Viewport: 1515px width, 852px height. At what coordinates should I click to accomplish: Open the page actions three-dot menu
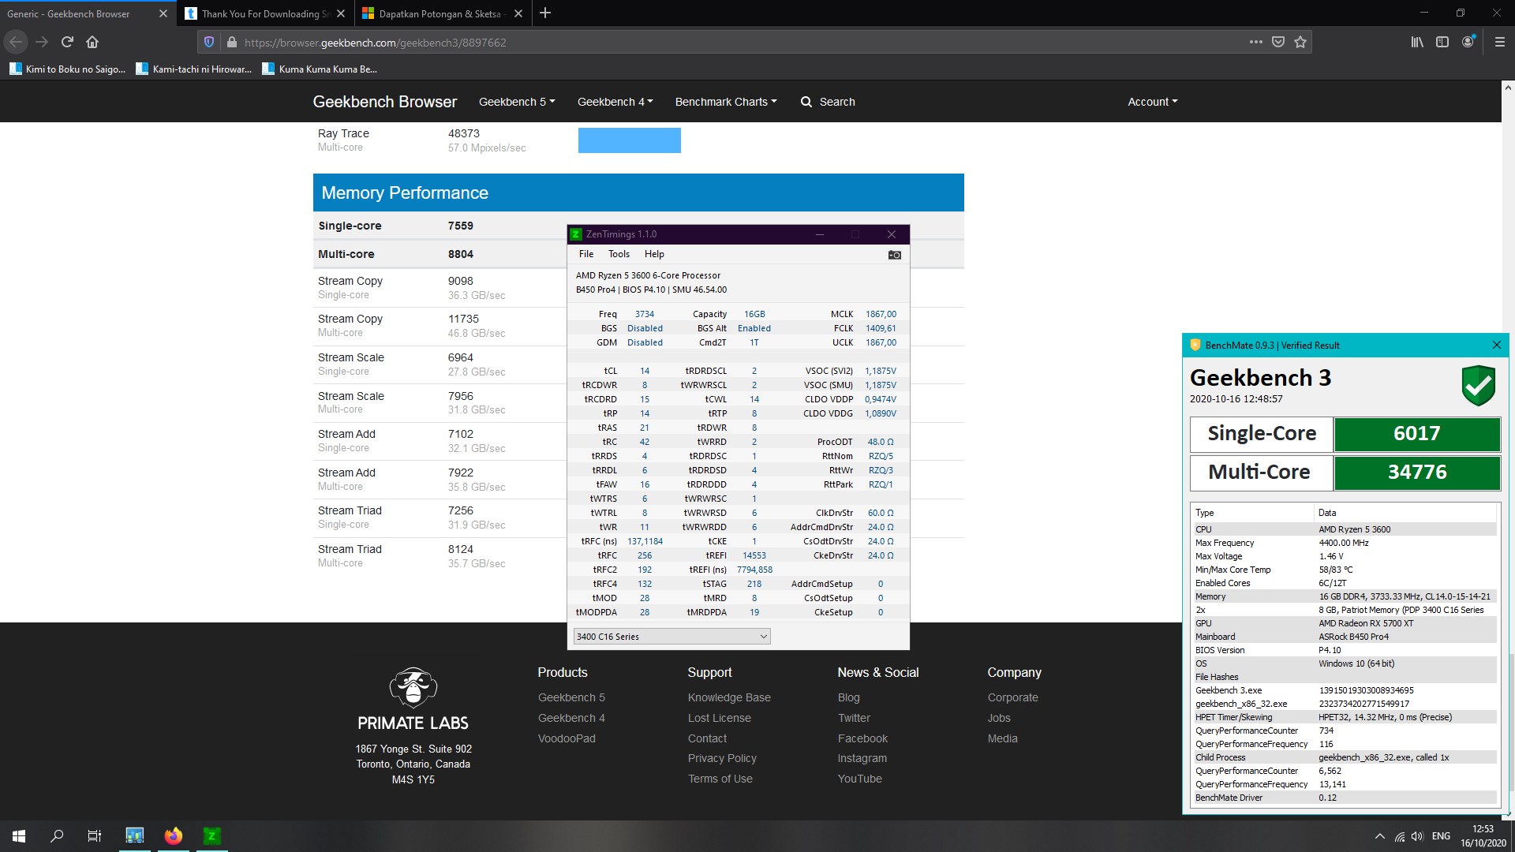pos(1255,42)
